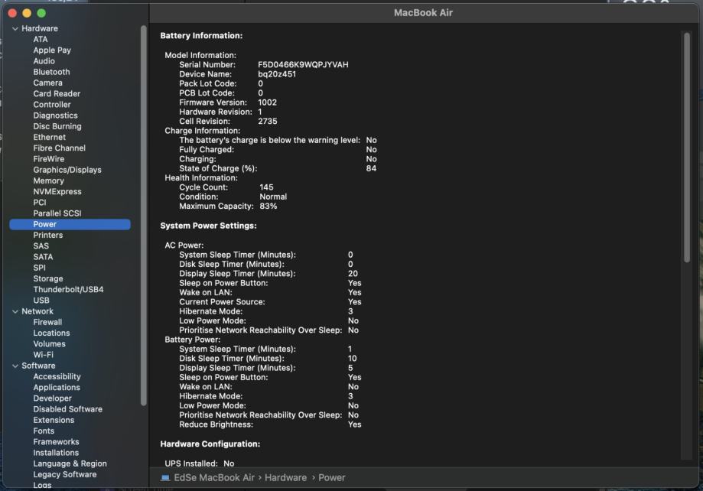View the Applications software list

coord(57,388)
